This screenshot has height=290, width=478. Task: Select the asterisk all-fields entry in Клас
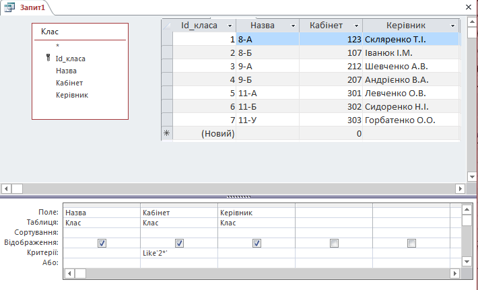click(x=57, y=46)
